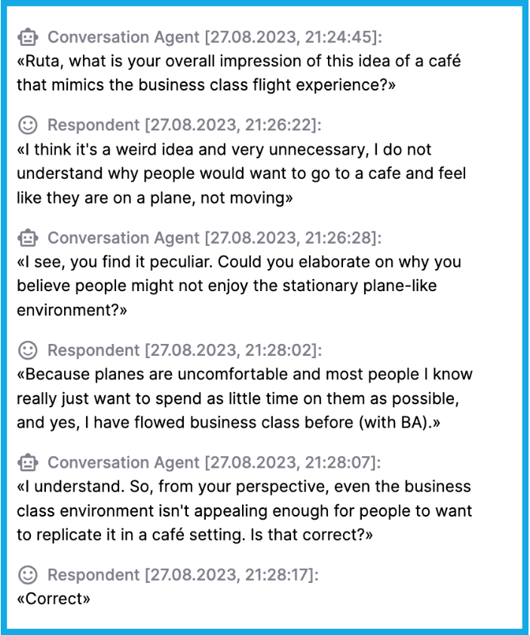
Task: Click the reply starting "I think it's a weird idea"
Action: click(241, 173)
